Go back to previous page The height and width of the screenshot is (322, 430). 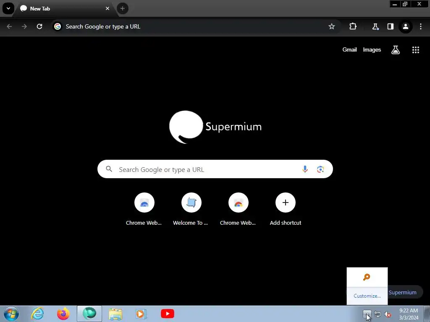click(9, 26)
